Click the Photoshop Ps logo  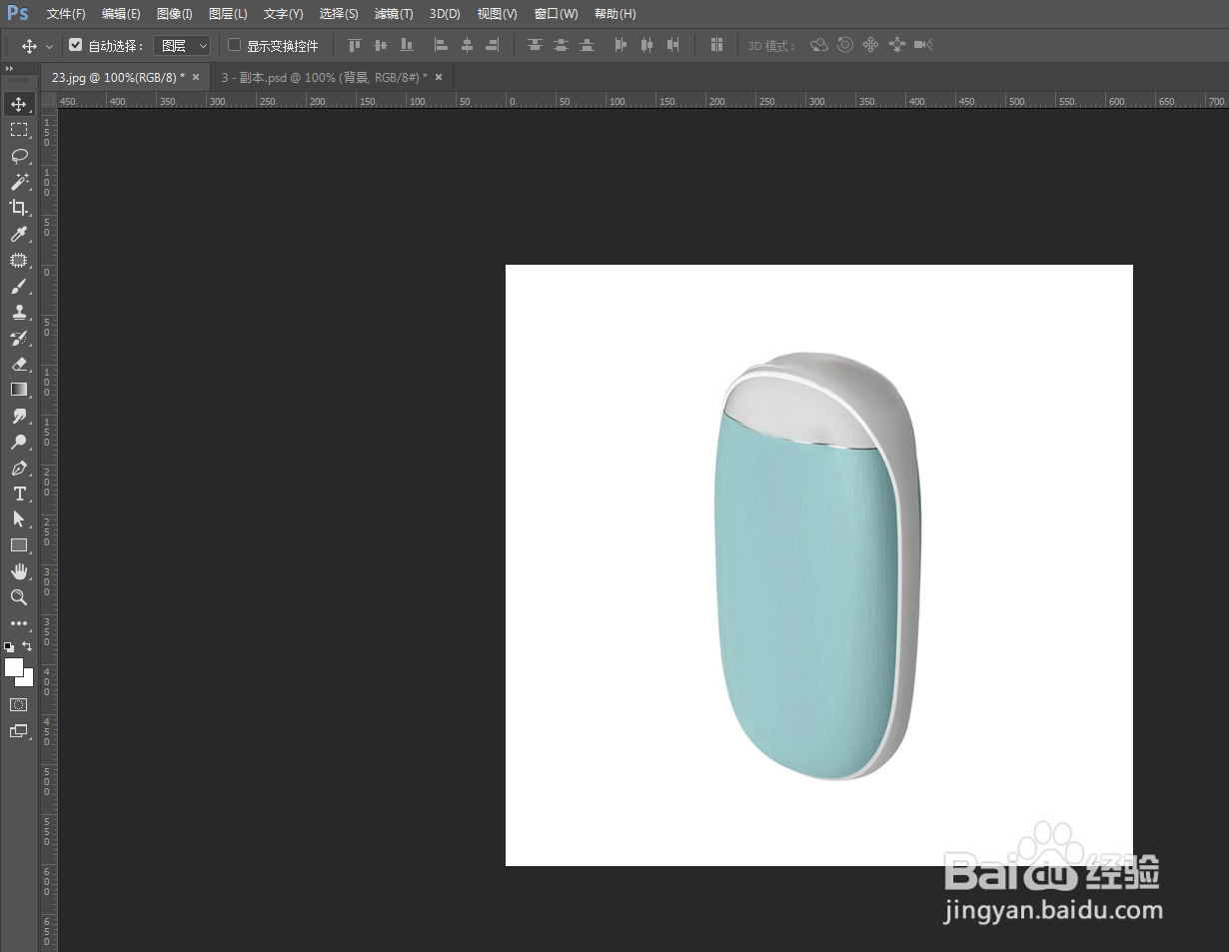tap(17, 13)
